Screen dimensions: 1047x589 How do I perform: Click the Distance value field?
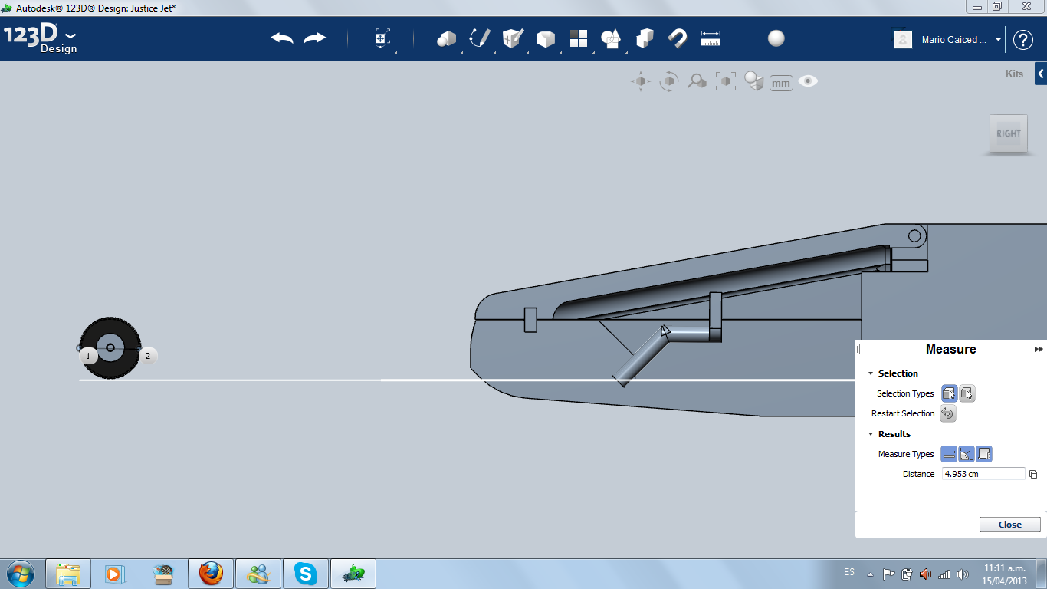(983, 474)
